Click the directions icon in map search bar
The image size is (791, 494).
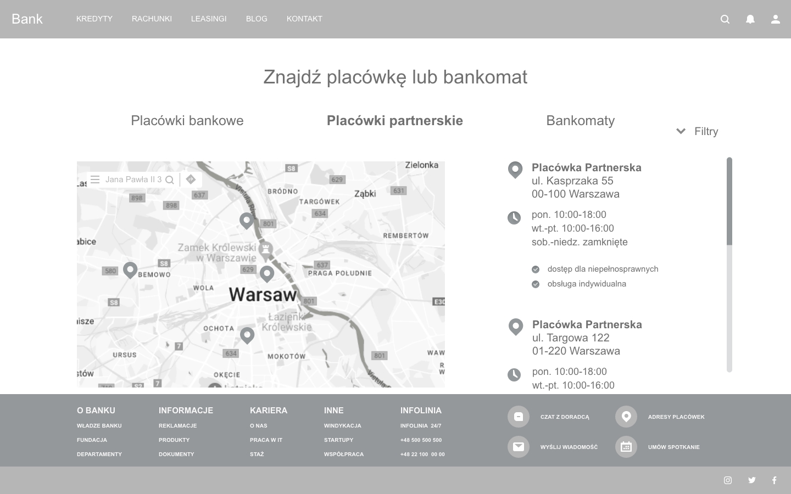[191, 179]
